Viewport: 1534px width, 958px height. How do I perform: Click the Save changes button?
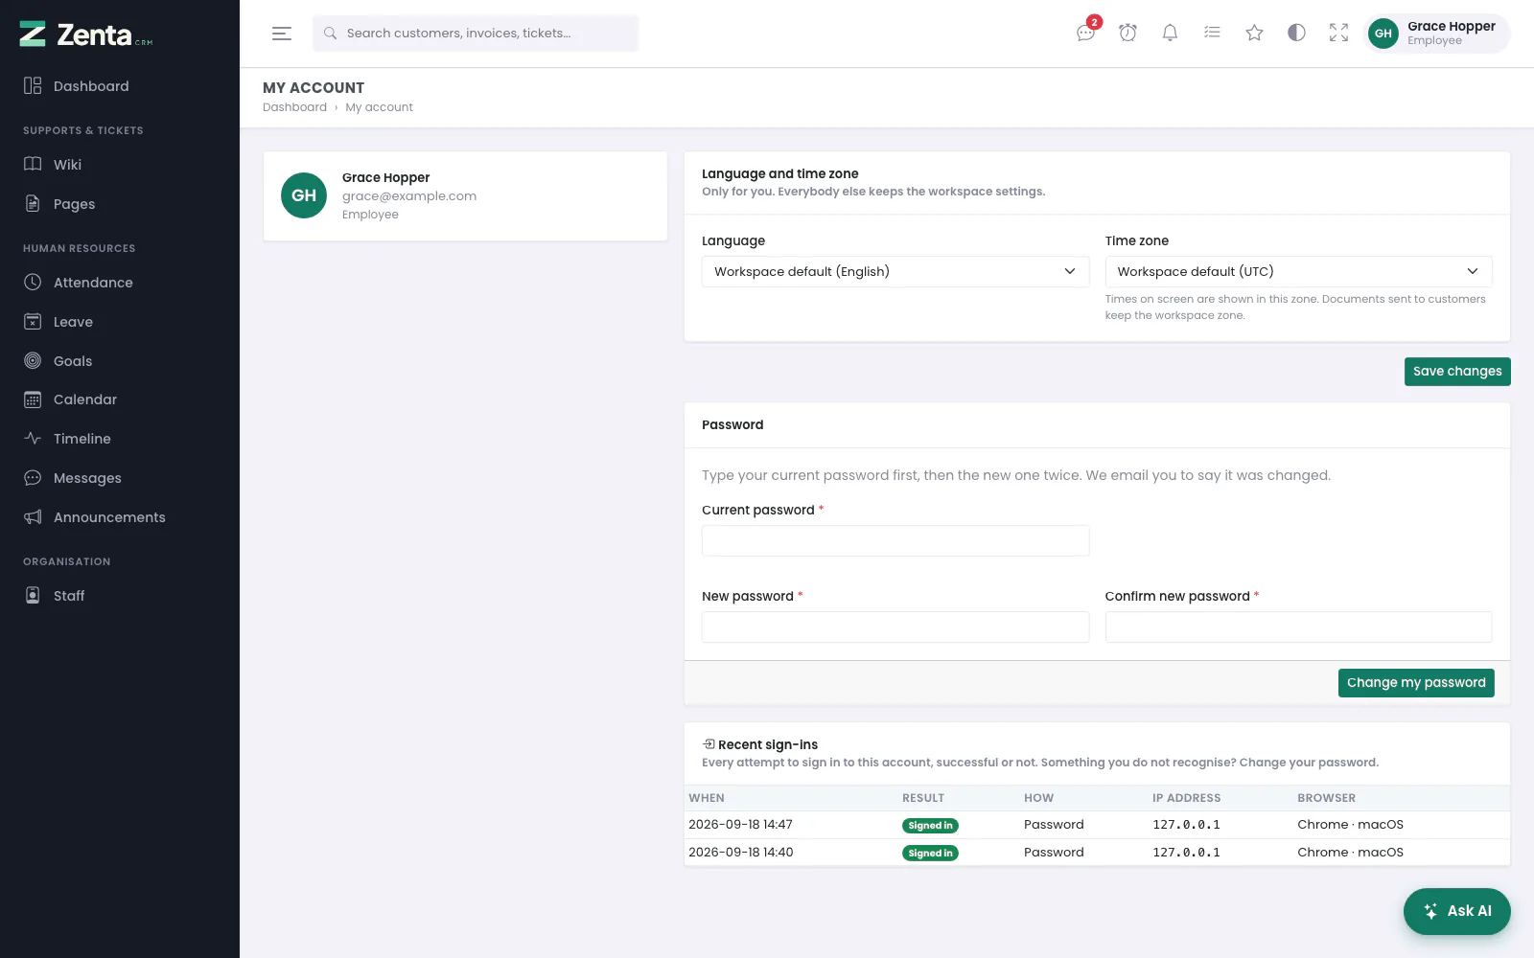tap(1457, 372)
